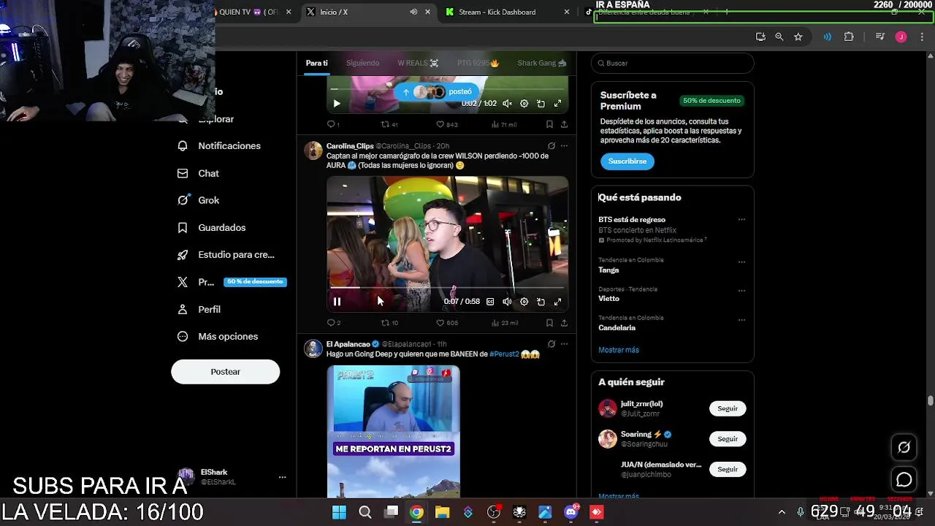The width and height of the screenshot is (935, 526).
Task: Unmute the top video speaker icon
Action: tap(507, 104)
